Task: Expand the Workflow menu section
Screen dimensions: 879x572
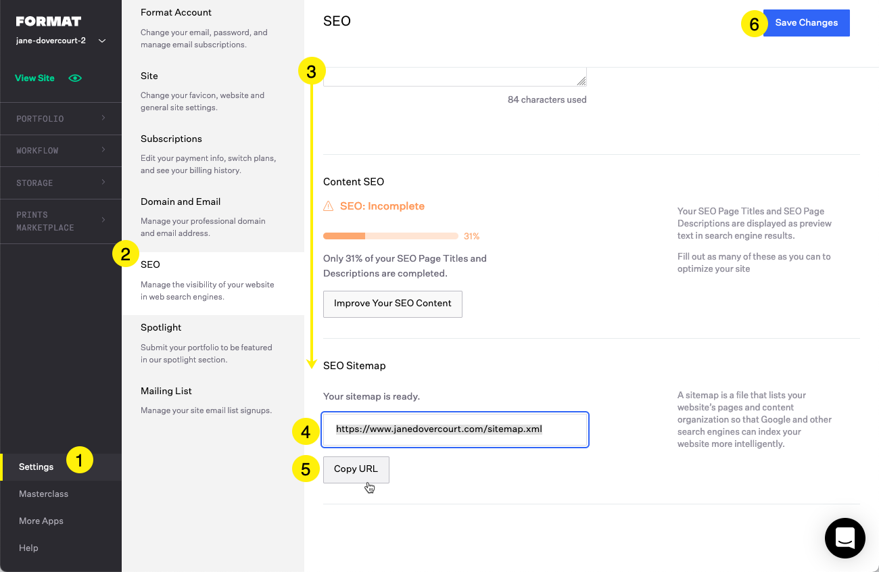Action: 61,151
